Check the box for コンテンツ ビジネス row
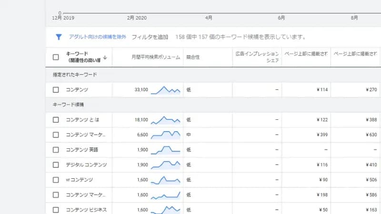This screenshot has width=381, height=214. [x=56, y=210]
